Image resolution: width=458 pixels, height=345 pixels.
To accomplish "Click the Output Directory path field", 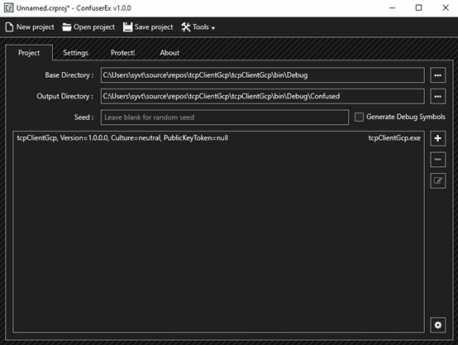I will (x=263, y=96).
